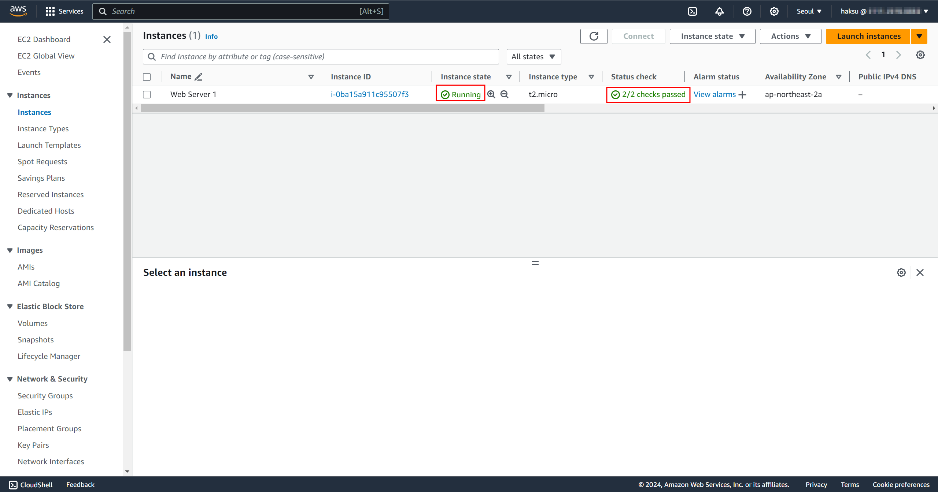Open the help question mark menu
This screenshot has width=938, height=492.
click(x=747, y=11)
